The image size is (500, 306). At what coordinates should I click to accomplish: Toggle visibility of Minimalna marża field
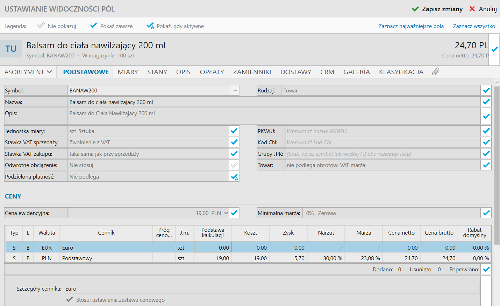(486, 213)
